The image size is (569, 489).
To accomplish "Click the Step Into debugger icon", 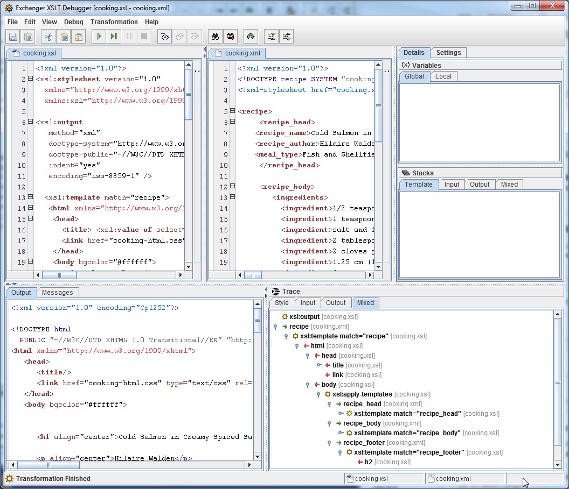I will tap(164, 37).
